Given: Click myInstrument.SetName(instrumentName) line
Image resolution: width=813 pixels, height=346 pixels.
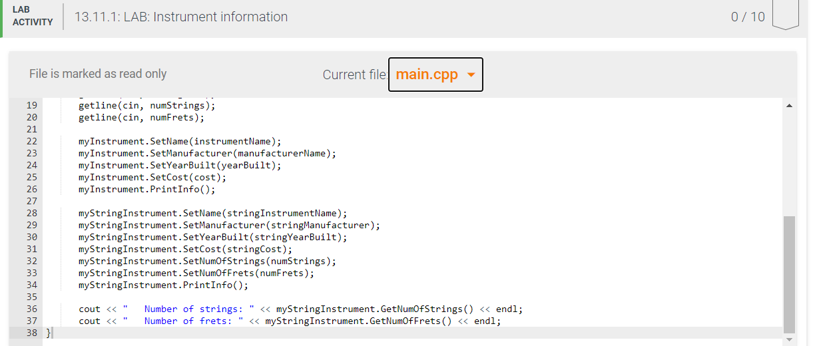Looking at the screenshot, I should point(180,141).
